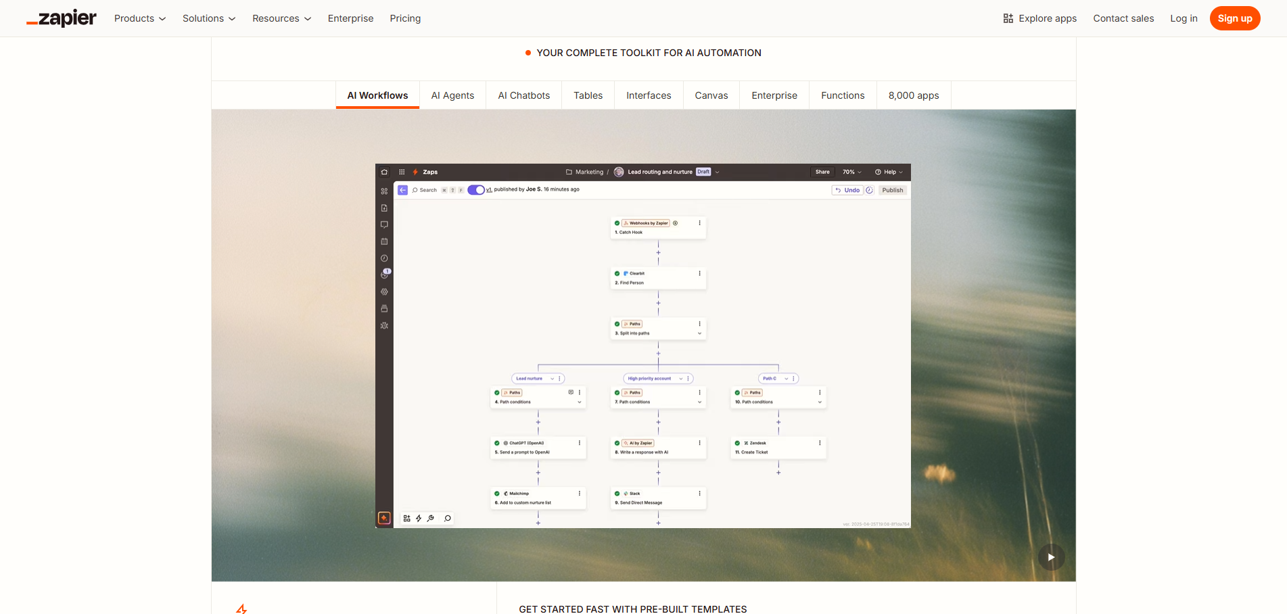The height and width of the screenshot is (614, 1287).
Task: Open the kebab menu on the Webhooks by Zapier step
Action: [699, 222]
